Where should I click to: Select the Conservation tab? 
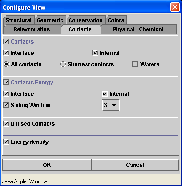coord(86,20)
